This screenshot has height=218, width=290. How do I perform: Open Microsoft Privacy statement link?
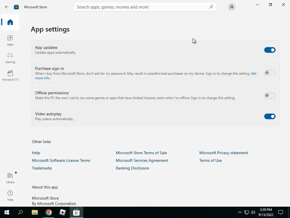tap(224, 153)
